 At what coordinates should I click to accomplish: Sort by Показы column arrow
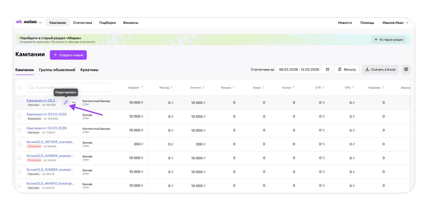tap(234, 87)
